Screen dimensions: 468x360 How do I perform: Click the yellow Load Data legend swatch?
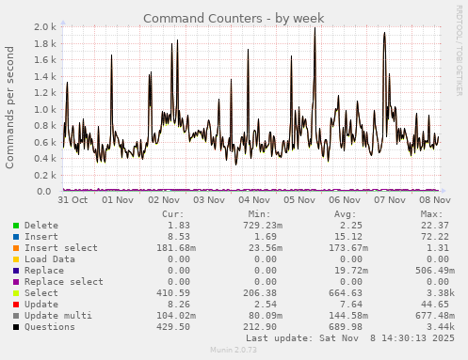(16, 259)
